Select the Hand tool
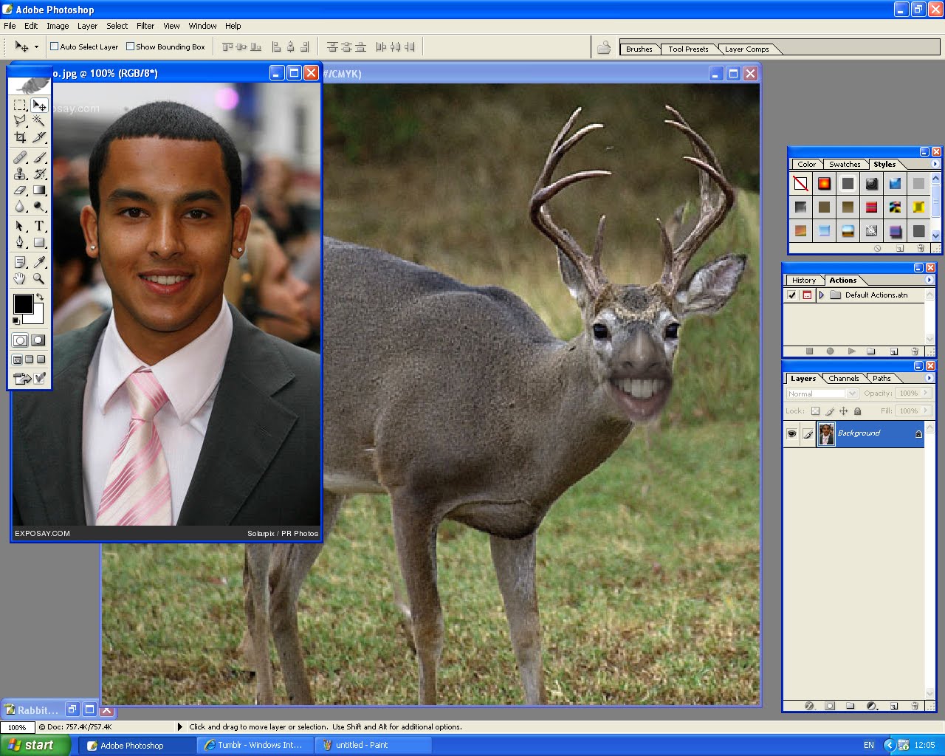The image size is (945, 756). click(x=20, y=278)
